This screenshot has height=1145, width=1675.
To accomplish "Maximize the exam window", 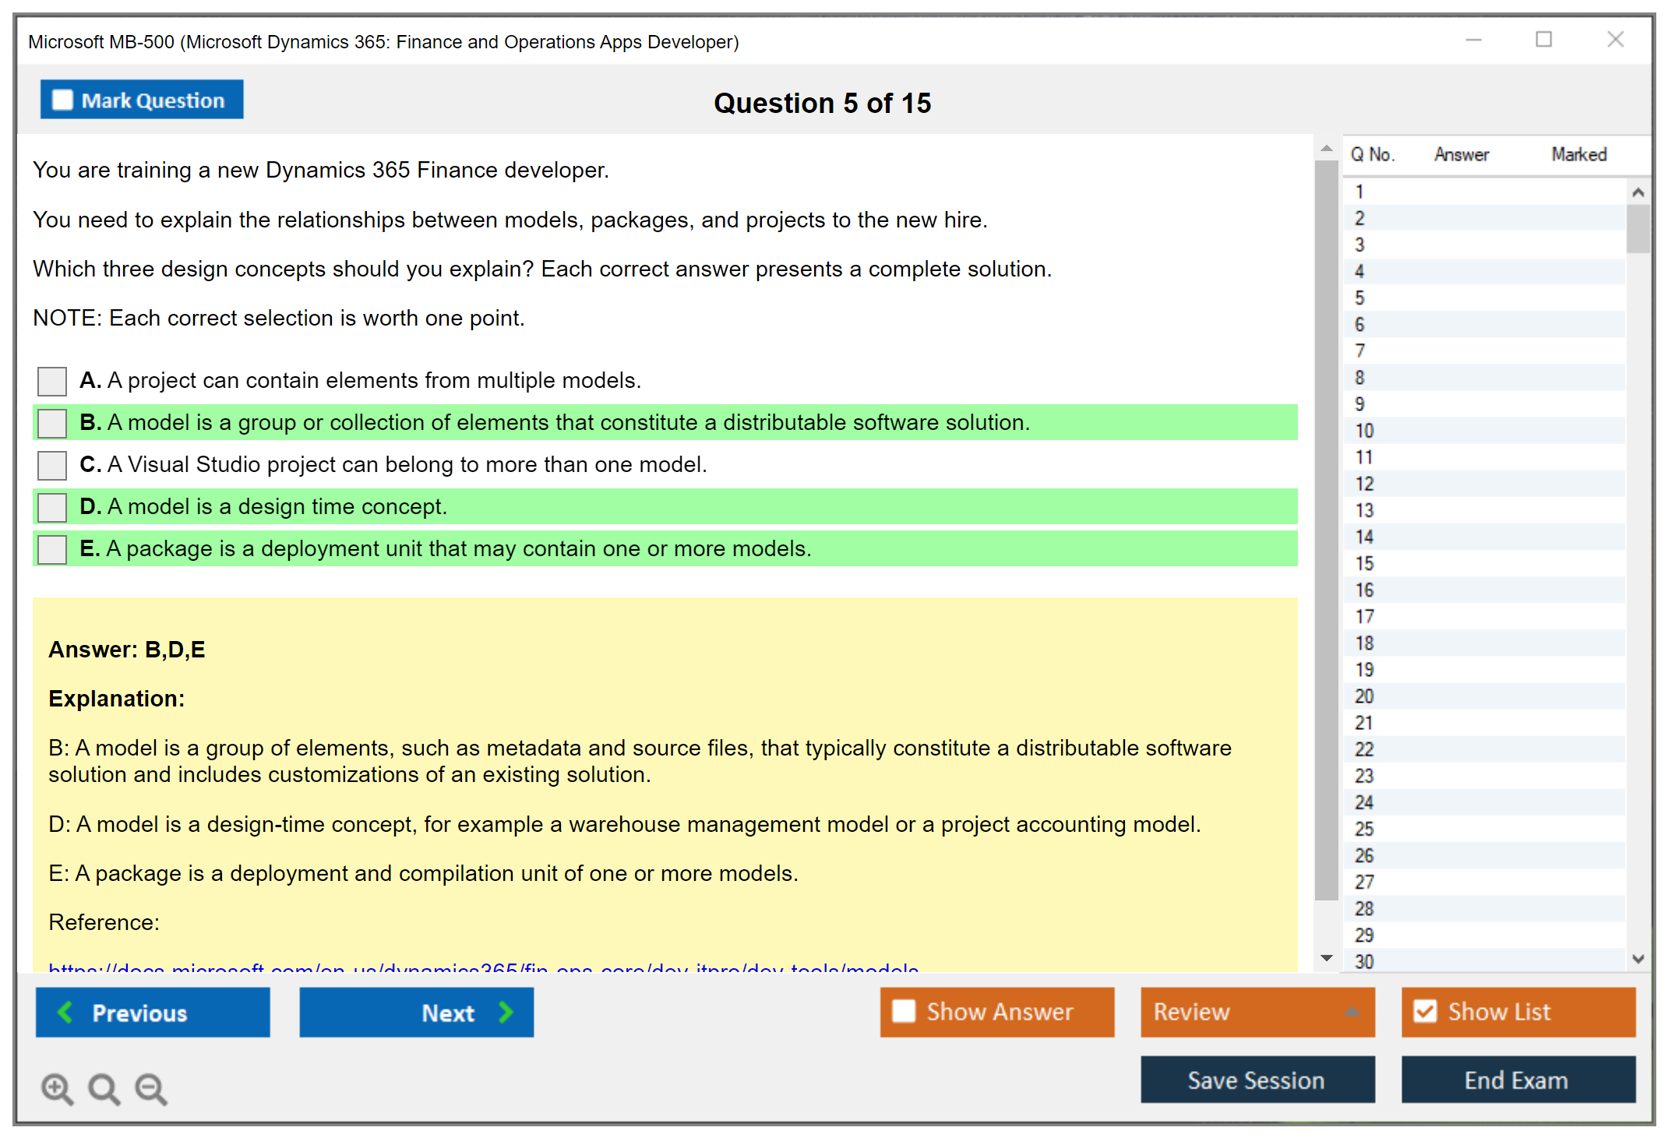I will (x=1543, y=40).
